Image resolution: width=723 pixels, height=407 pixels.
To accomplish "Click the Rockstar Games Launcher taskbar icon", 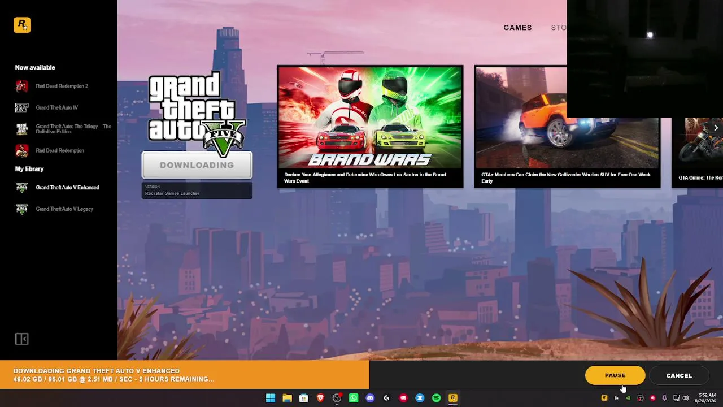I will 453,398.
